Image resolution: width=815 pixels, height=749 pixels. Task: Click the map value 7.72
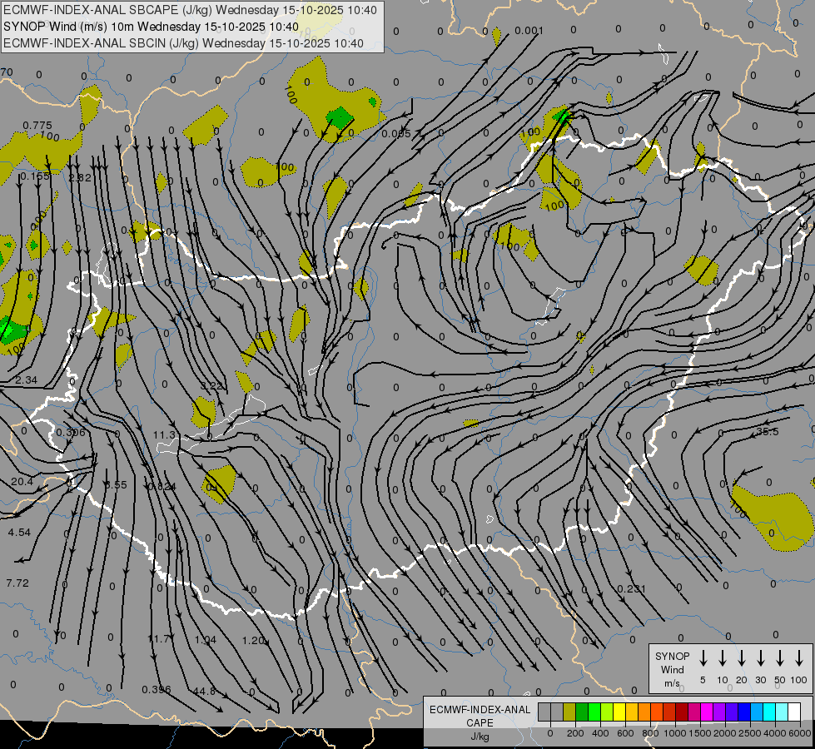point(17,583)
